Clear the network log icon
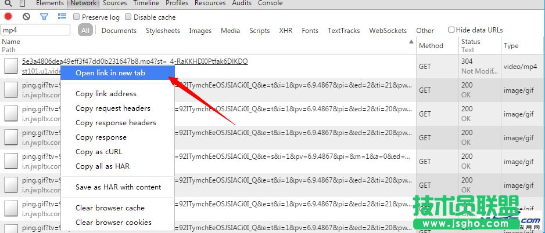 click(26, 16)
